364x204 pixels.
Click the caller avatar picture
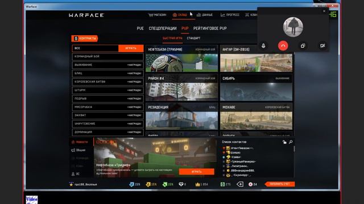tap(293, 27)
